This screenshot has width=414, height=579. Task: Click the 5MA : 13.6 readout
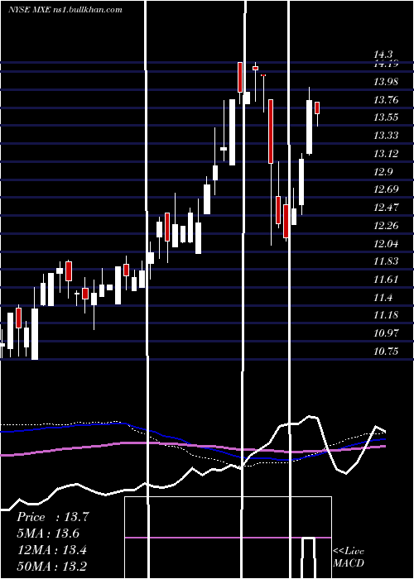pyautogui.click(x=48, y=534)
